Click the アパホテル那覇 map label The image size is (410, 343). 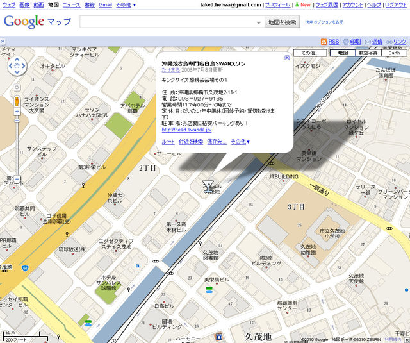133,108
